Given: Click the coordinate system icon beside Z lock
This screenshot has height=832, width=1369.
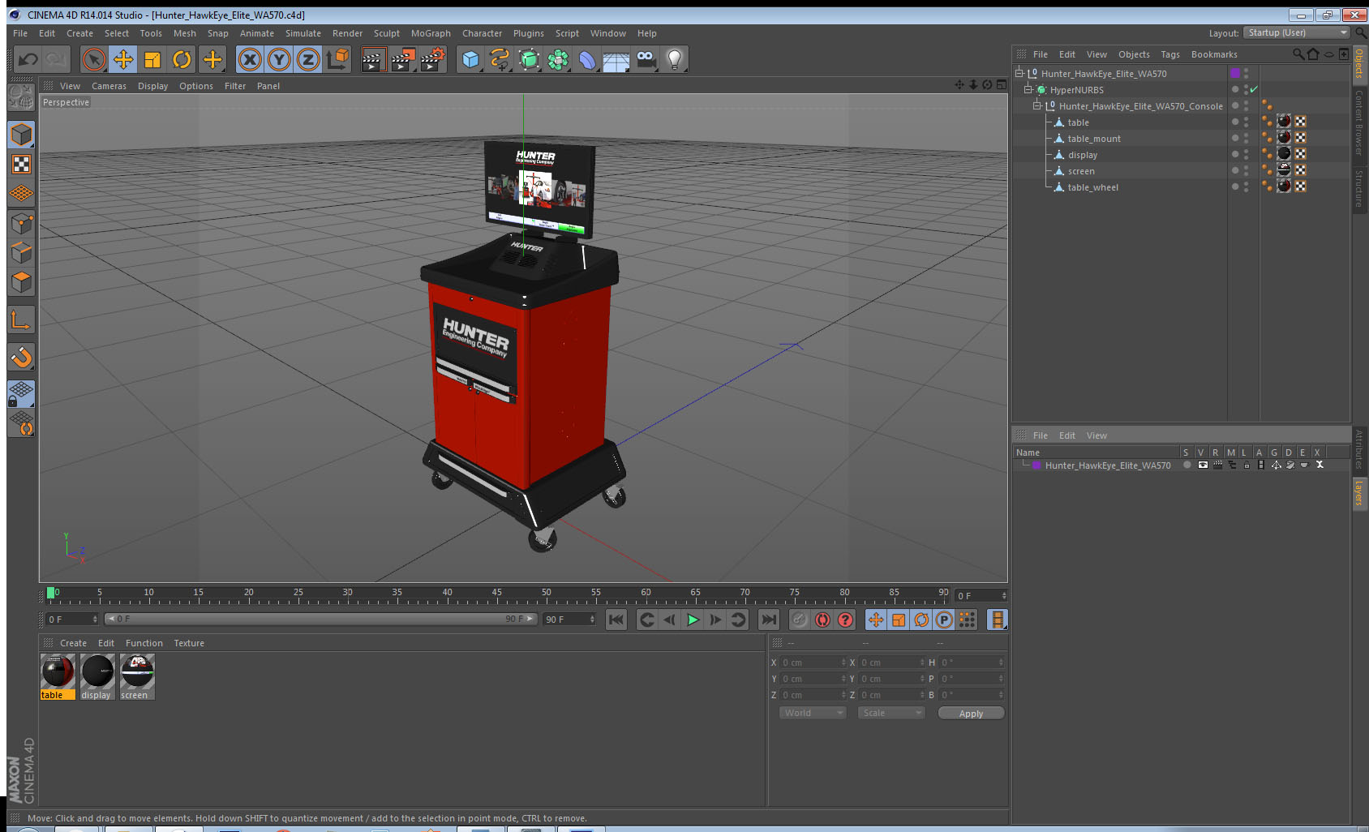Looking at the screenshot, I should 337,59.
